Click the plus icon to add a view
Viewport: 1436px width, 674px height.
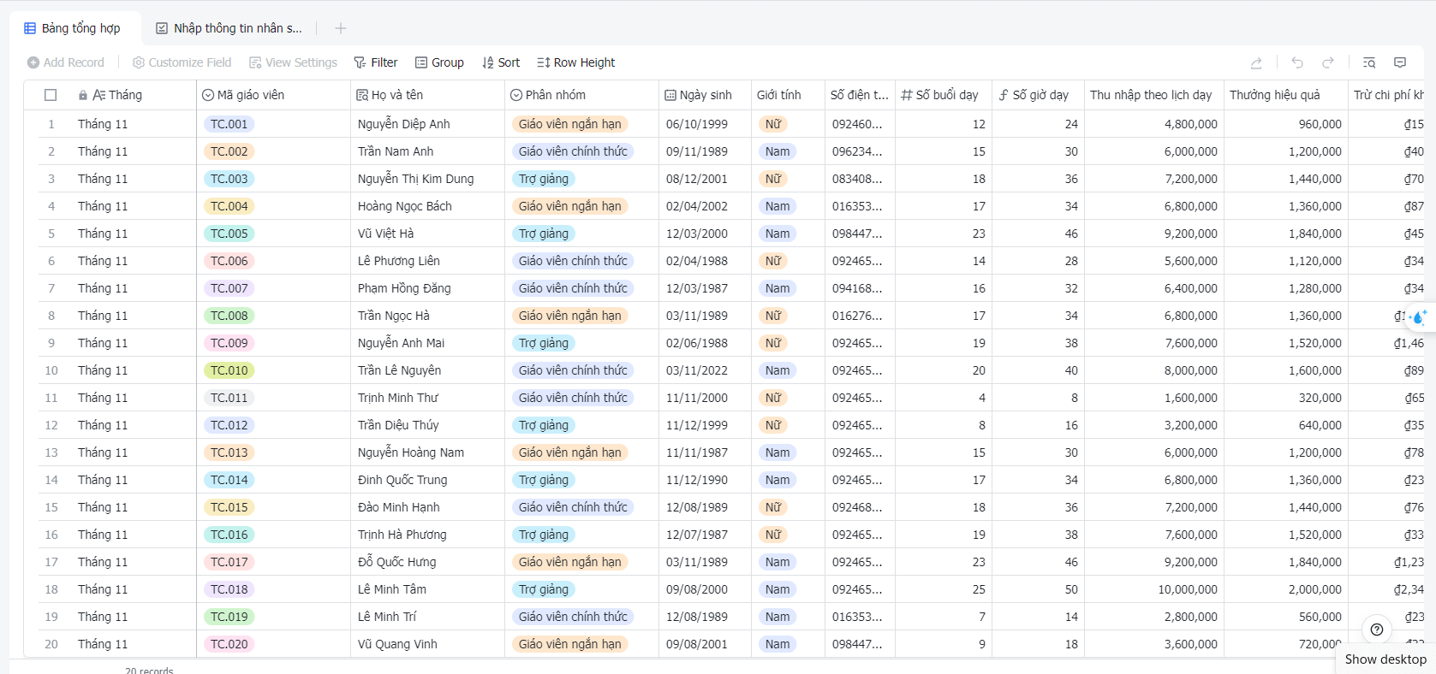[x=341, y=28]
